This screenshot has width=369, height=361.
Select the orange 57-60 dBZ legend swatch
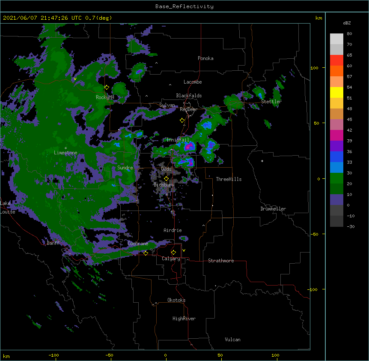(336, 71)
